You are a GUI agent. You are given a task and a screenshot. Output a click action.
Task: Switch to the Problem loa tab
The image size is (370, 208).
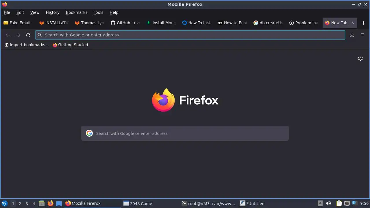(x=304, y=23)
